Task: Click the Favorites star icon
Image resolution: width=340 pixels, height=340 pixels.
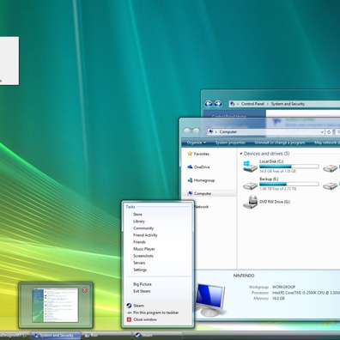Action: point(190,154)
